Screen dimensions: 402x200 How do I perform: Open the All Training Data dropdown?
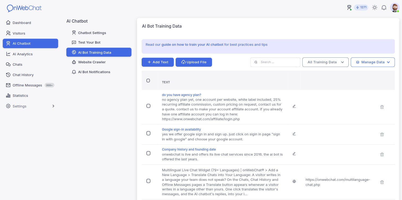[325, 62]
